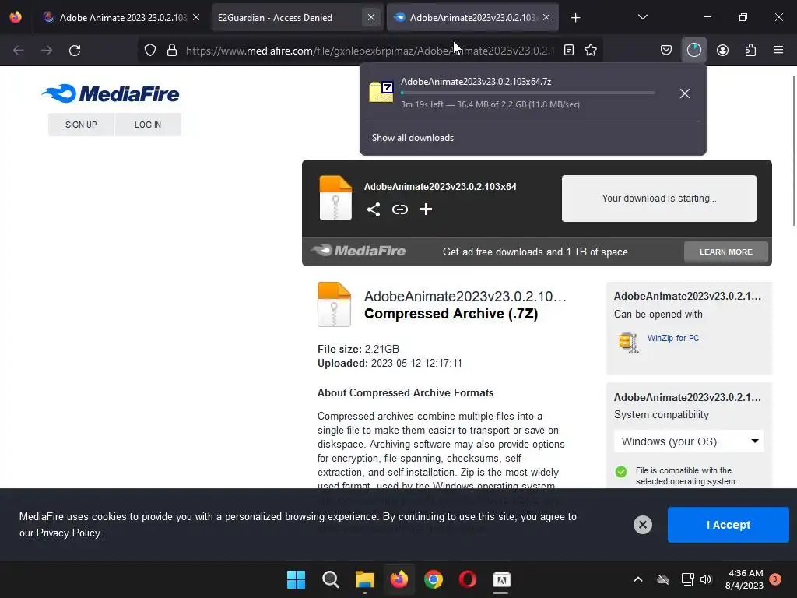
Task: Open the Pocket save icon
Action: click(x=666, y=50)
